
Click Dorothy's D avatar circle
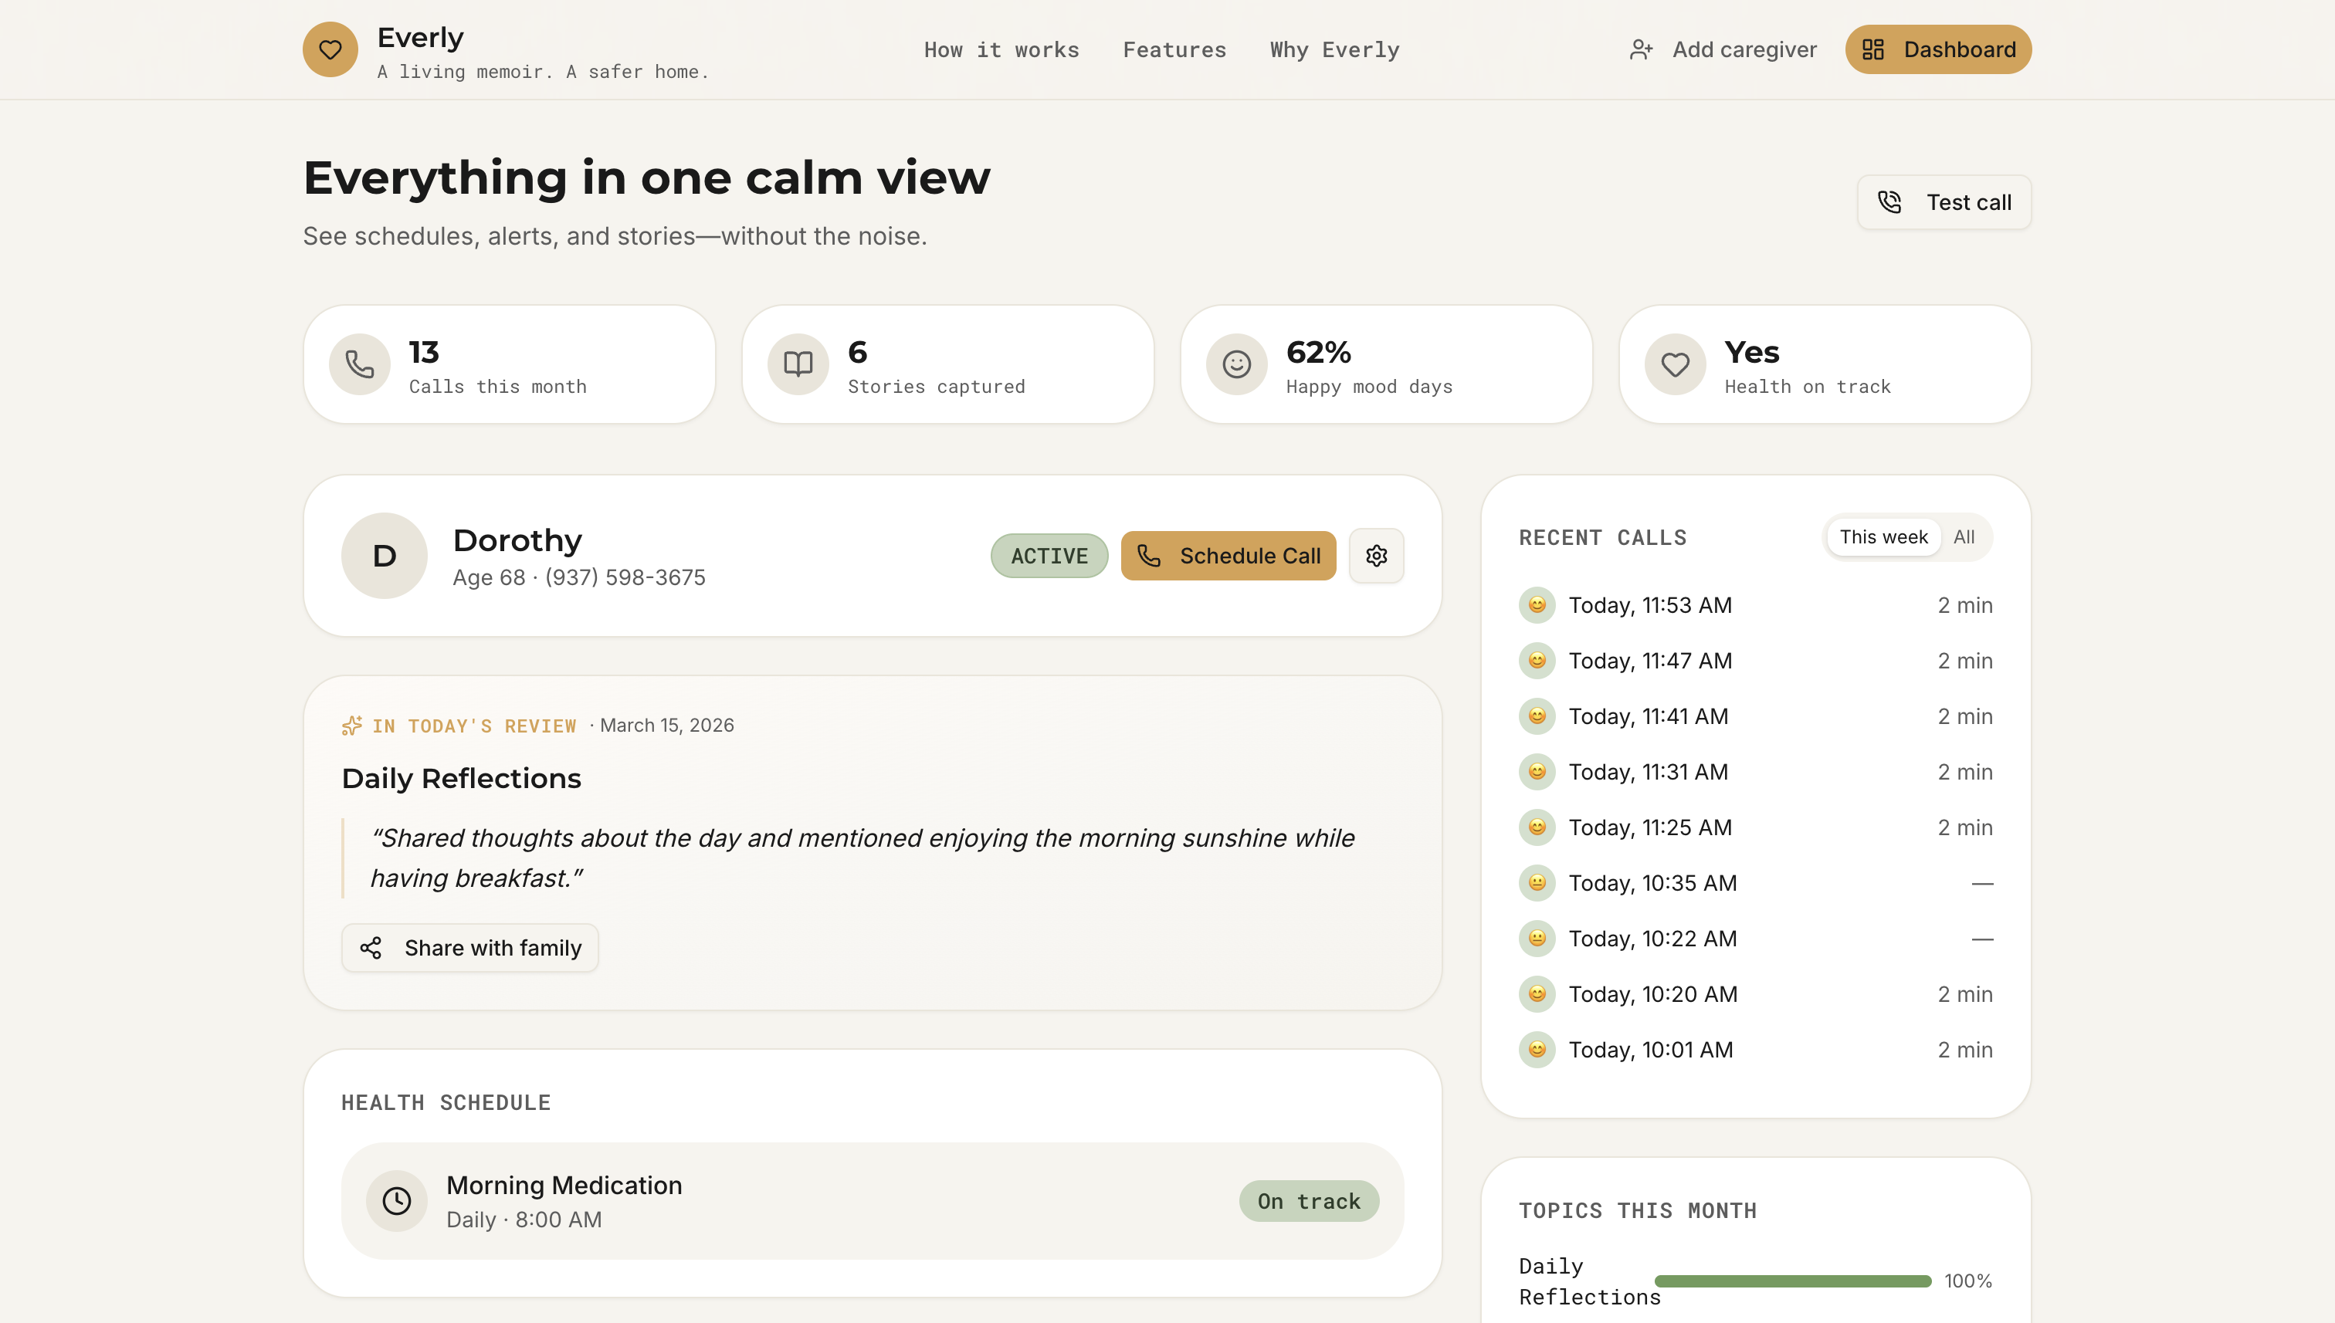click(x=384, y=555)
